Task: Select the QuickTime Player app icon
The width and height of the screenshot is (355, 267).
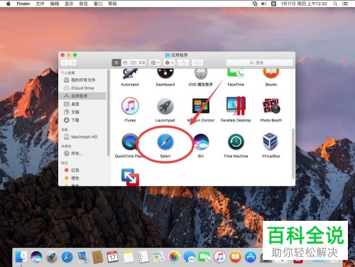Action: click(x=130, y=142)
